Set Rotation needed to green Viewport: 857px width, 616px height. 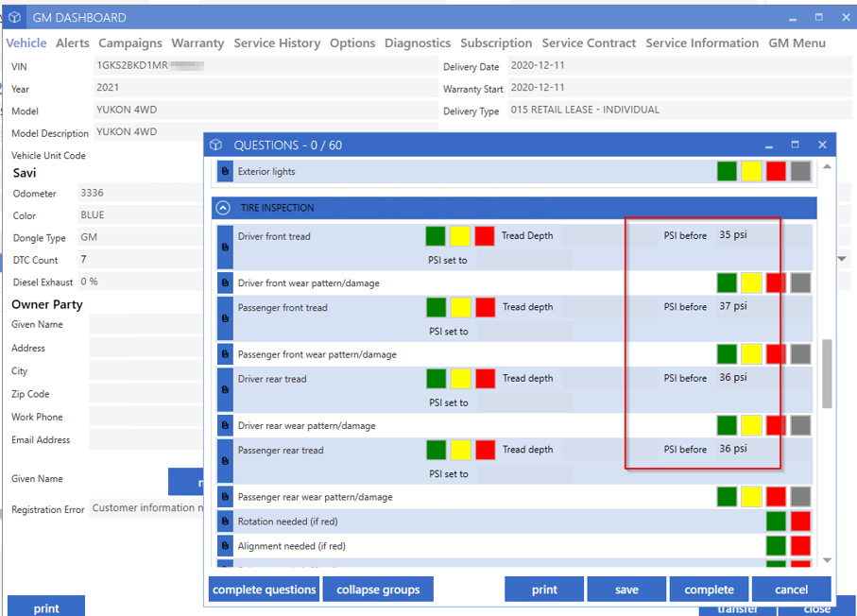776,521
